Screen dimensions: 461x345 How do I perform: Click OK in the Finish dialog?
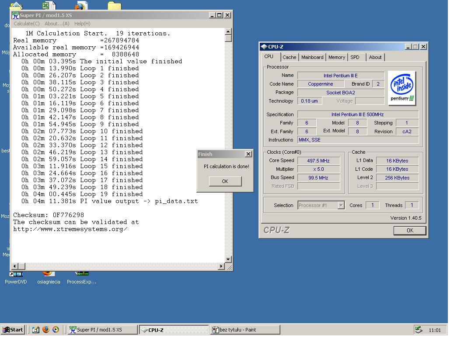coord(225,181)
